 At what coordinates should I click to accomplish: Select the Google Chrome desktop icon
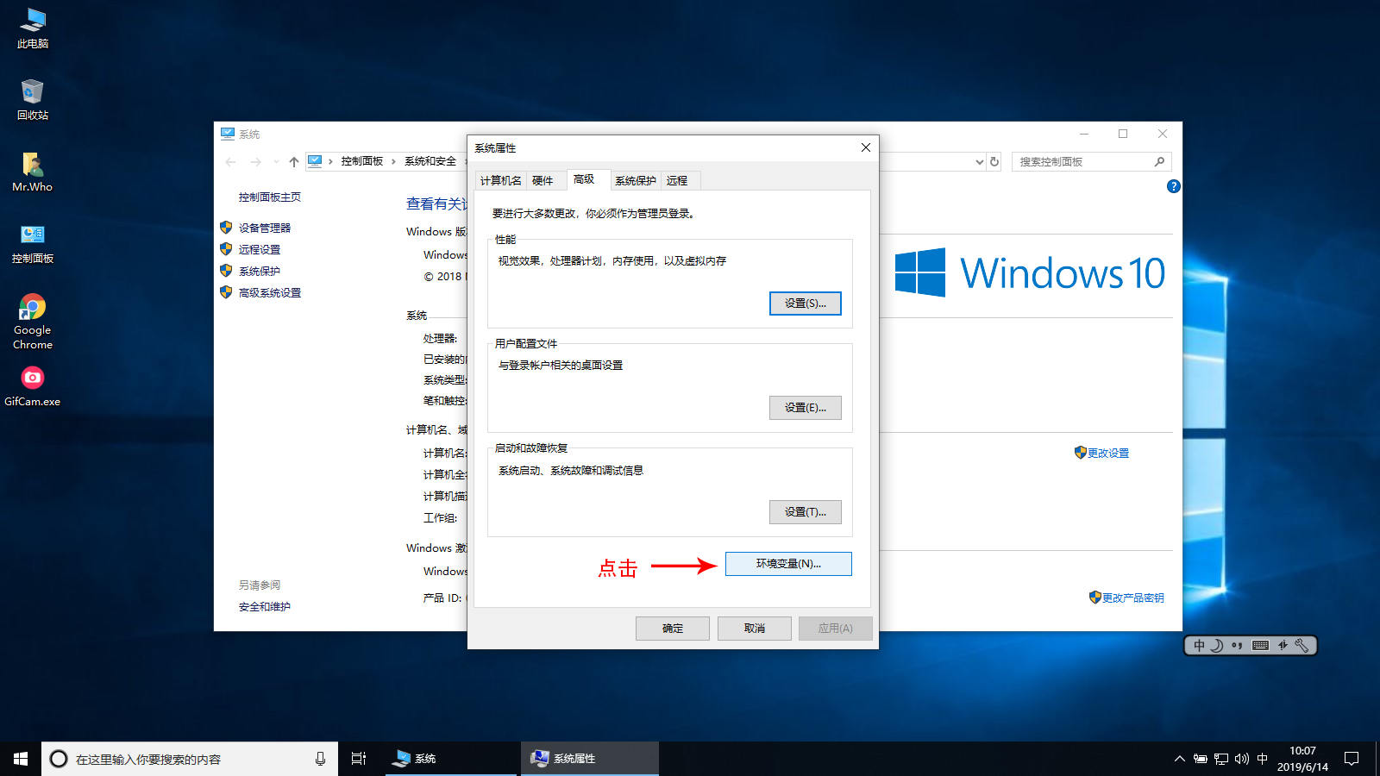click(33, 322)
